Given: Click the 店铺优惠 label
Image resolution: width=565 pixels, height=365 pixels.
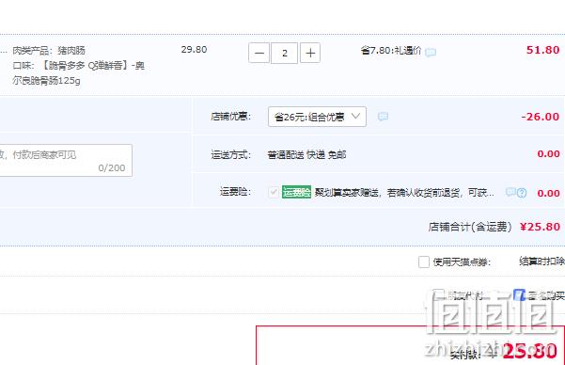Looking at the screenshot, I should coord(230,117).
